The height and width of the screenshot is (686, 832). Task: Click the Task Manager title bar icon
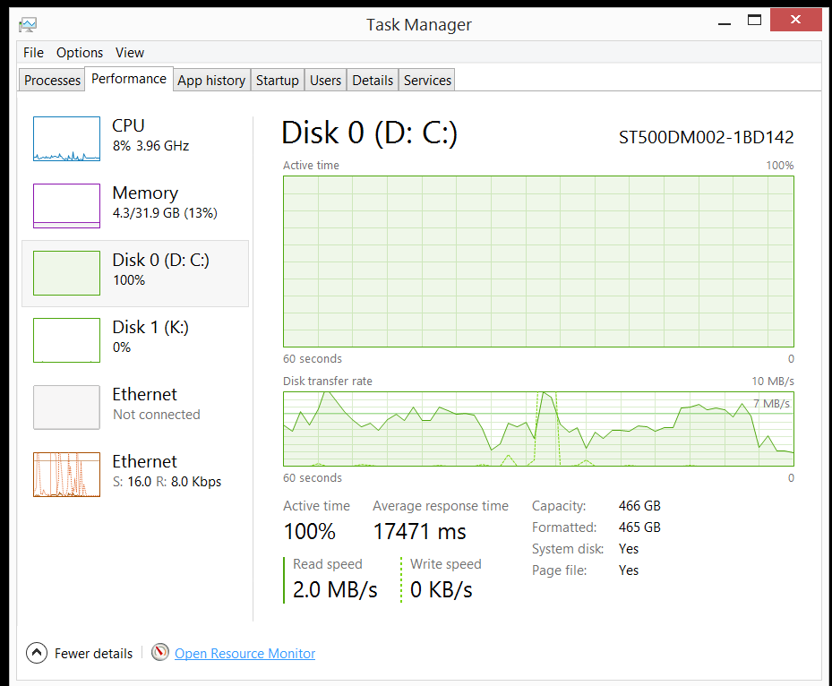tap(28, 24)
